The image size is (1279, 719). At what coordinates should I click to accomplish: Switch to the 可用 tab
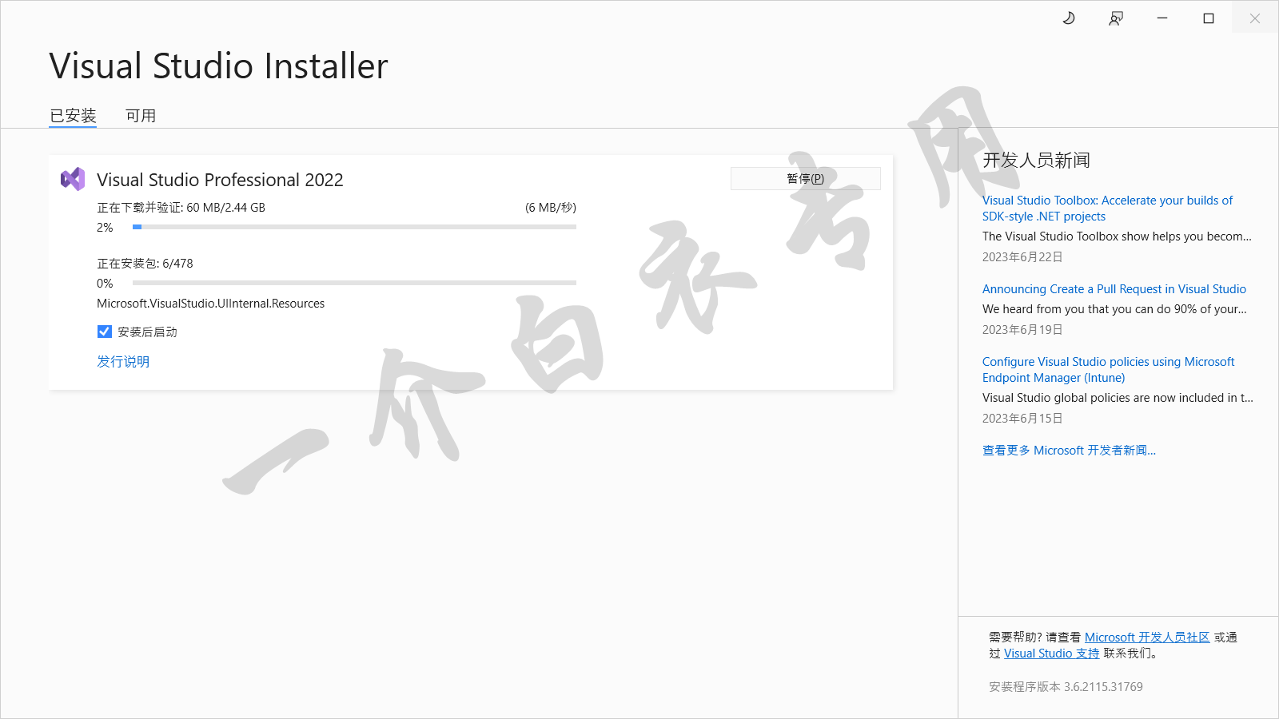coord(141,116)
